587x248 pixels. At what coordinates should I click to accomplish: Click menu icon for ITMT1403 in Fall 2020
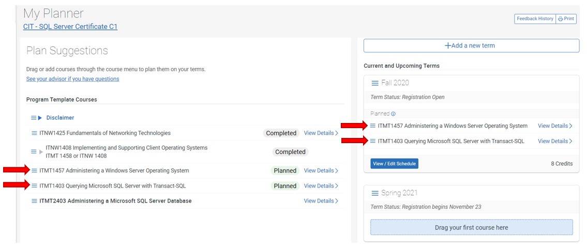[x=373, y=141]
